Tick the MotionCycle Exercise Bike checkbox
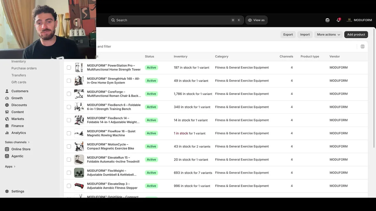The width and height of the screenshot is (376, 211). (69, 147)
